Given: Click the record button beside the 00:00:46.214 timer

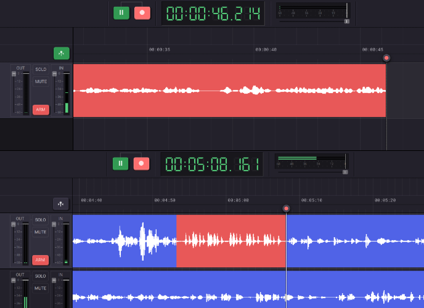Looking at the screenshot, I should 142,12.
